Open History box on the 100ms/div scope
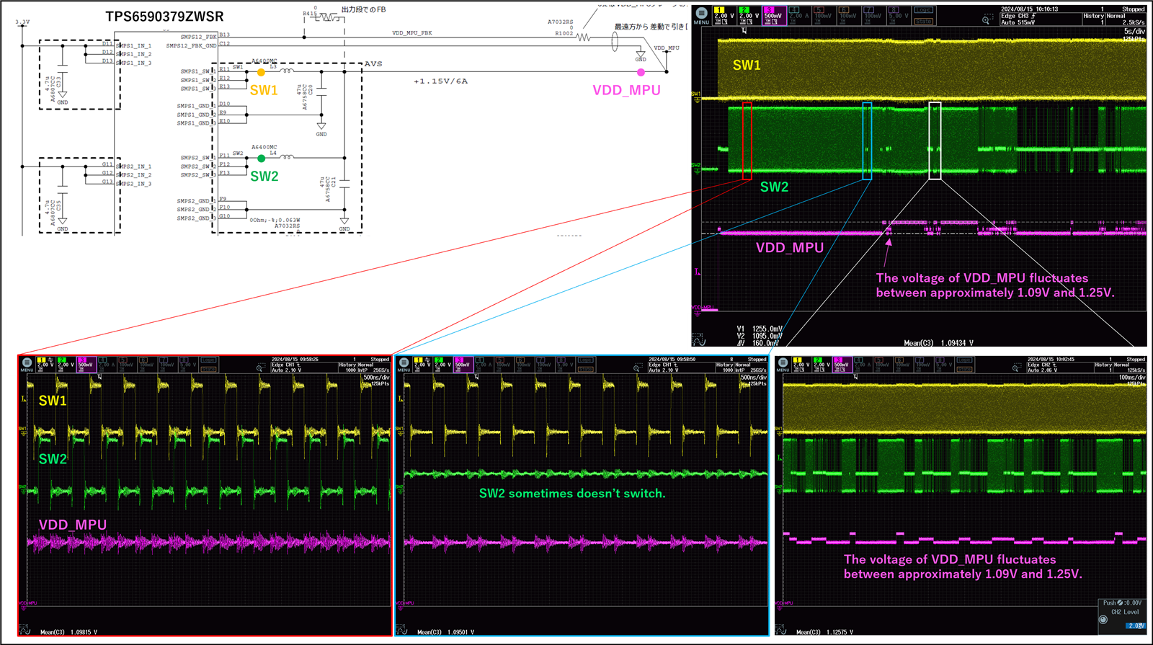Image resolution: width=1153 pixels, height=645 pixels. 1103,368
